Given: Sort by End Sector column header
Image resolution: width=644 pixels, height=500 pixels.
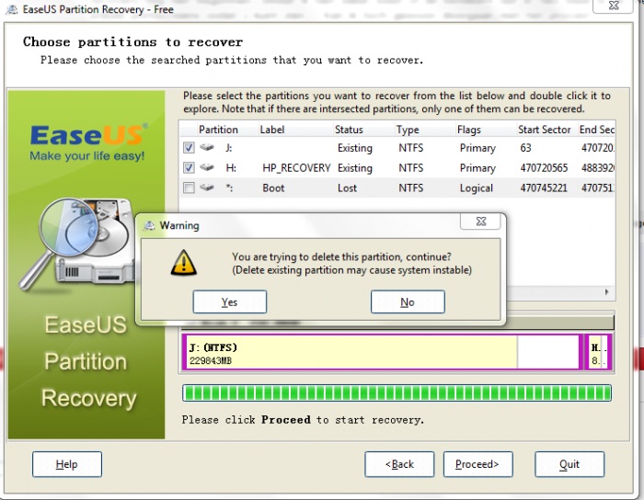Looking at the screenshot, I should [x=597, y=130].
